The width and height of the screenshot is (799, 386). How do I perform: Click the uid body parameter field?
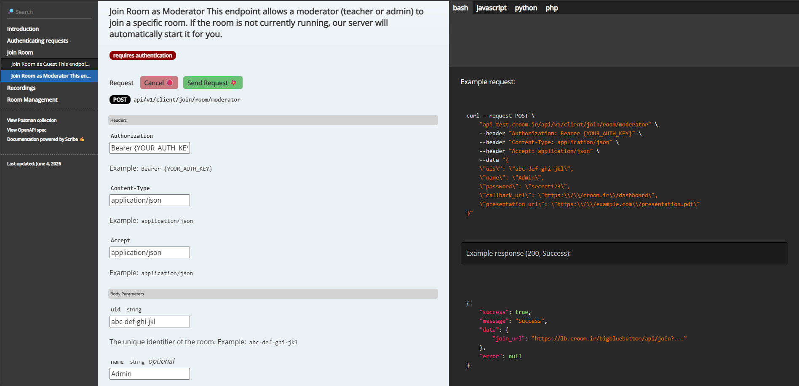pos(150,322)
